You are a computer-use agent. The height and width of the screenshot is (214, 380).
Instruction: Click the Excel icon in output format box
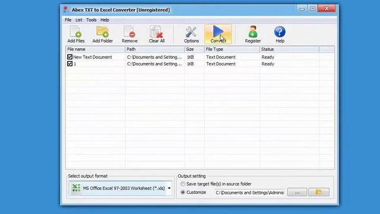(x=76, y=188)
